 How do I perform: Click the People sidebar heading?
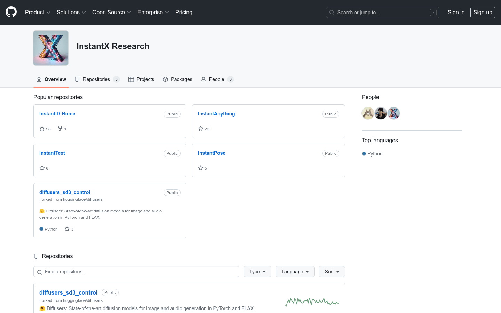370,97
